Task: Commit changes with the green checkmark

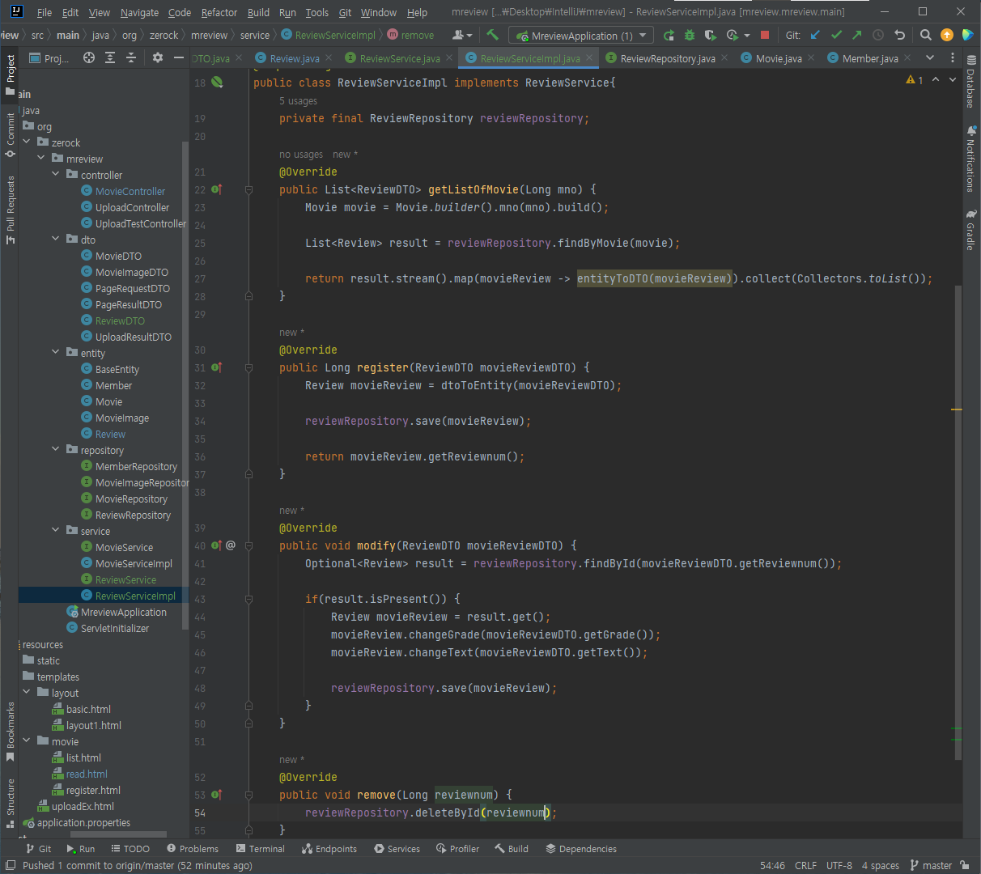Action: pos(836,35)
